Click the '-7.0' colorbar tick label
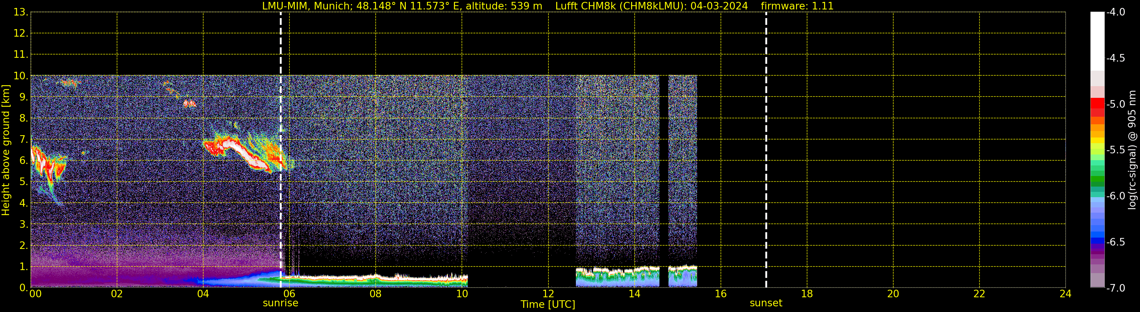 coord(1115,288)
